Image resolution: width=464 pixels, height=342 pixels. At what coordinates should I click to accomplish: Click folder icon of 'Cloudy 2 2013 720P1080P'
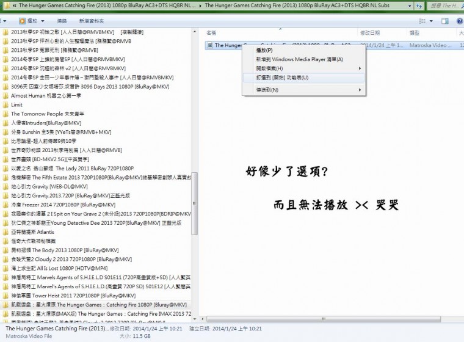[5, 260]
